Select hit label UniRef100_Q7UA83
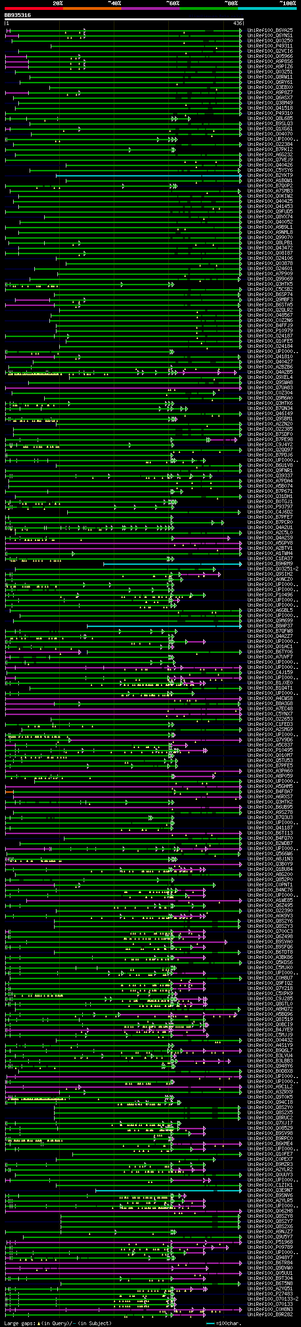The height and width of the screenshot is (1327, 301). click(x=270, y=388)
